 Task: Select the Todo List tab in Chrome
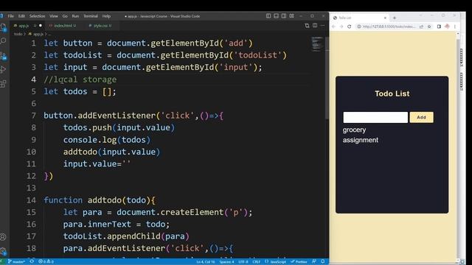tap(360, 18)
